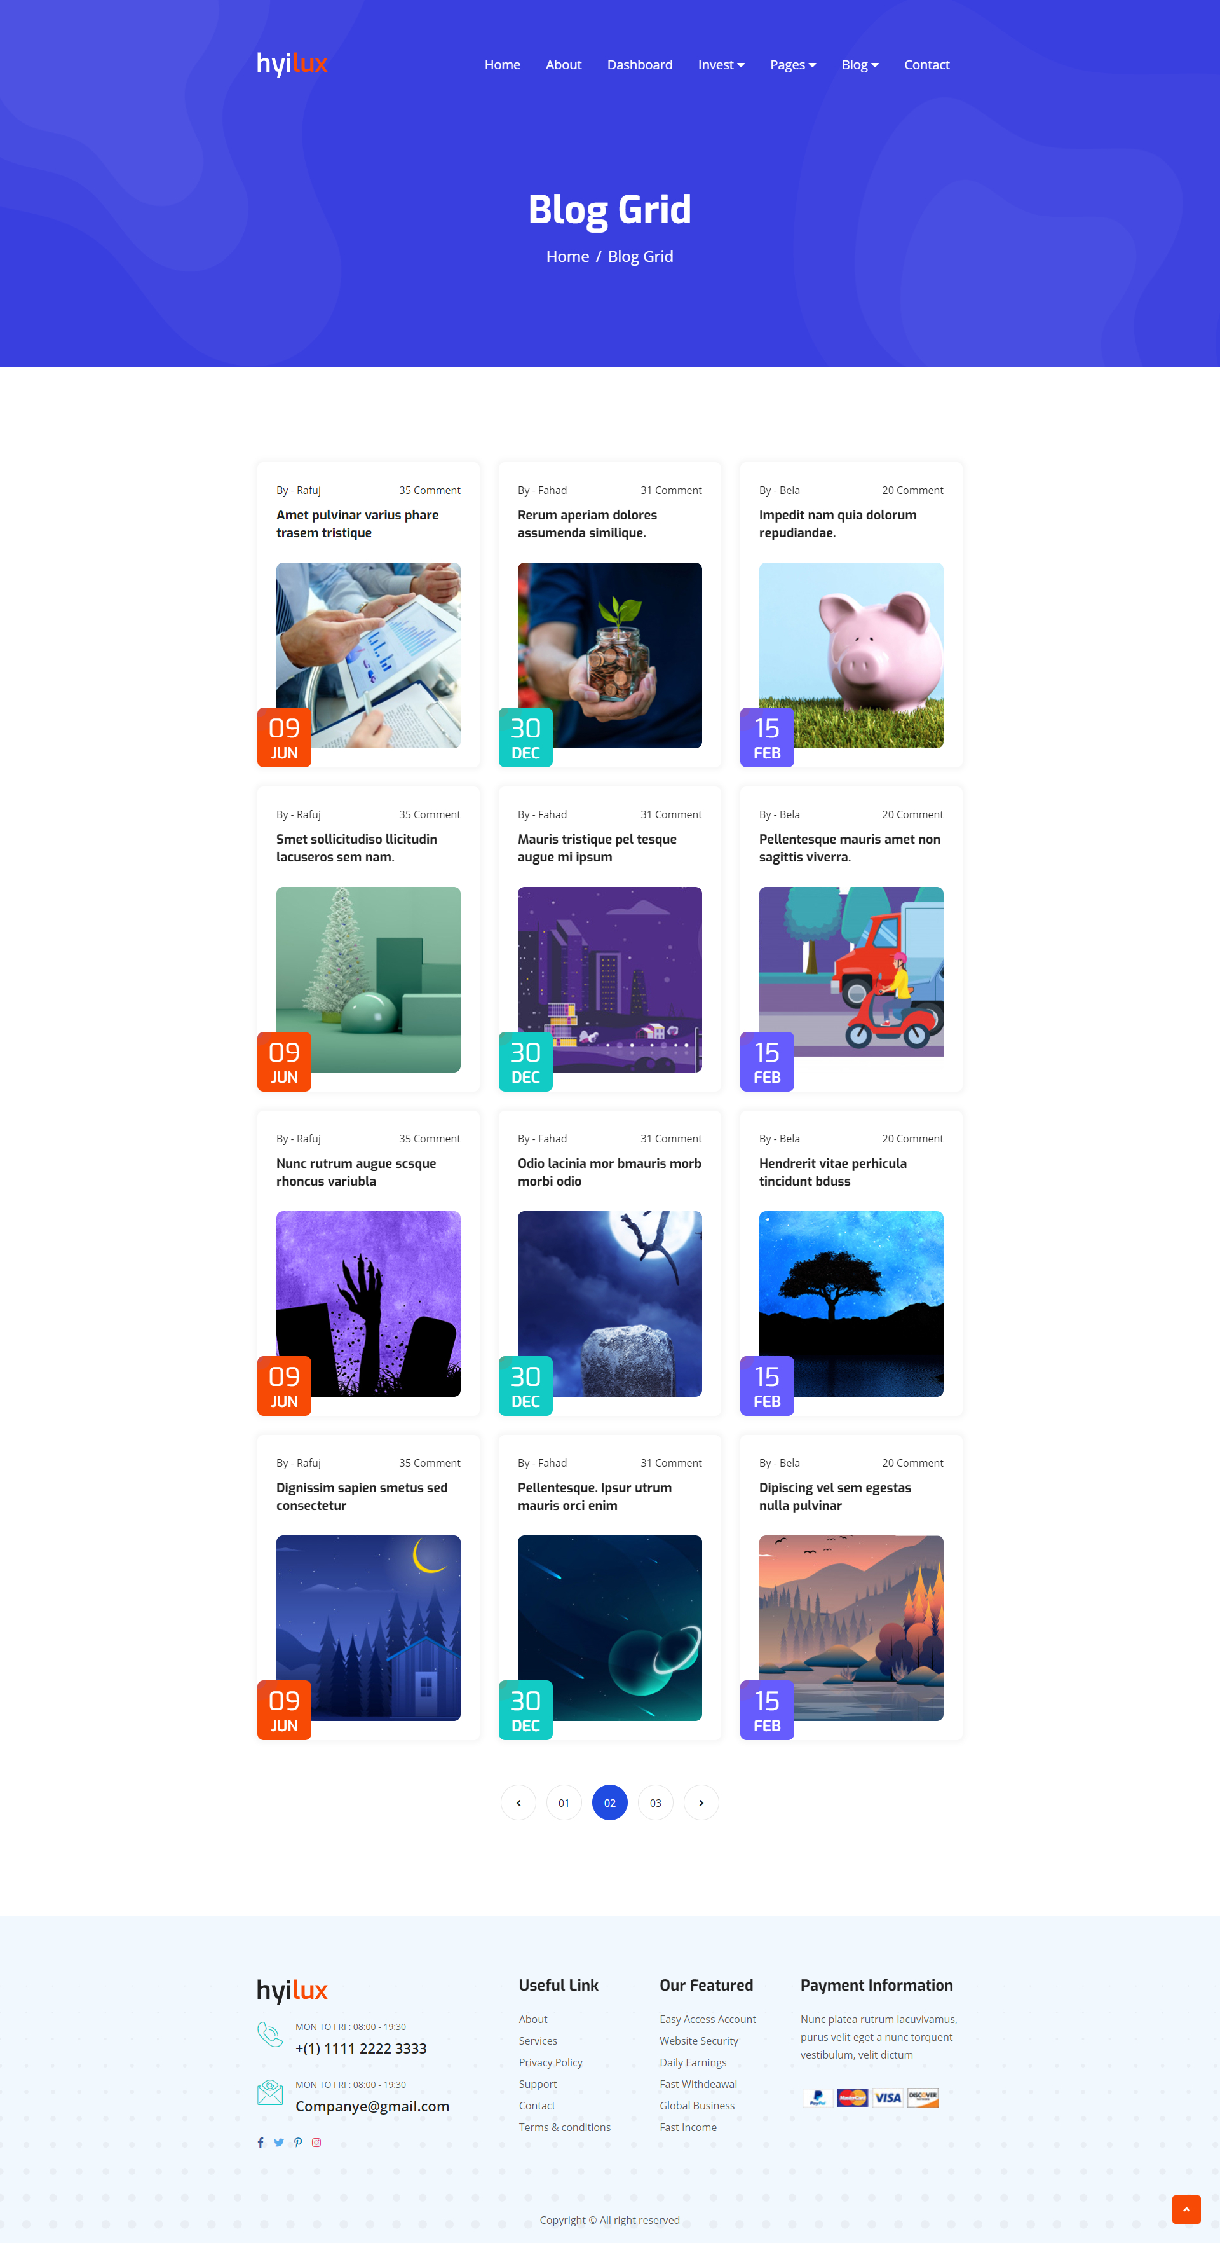Click the Home breadcrumb link

[x=567, y=256]
